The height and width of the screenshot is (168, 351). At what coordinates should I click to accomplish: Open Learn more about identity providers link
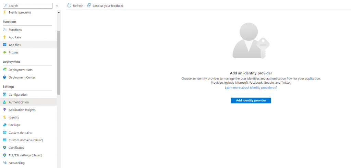(249, 88)
